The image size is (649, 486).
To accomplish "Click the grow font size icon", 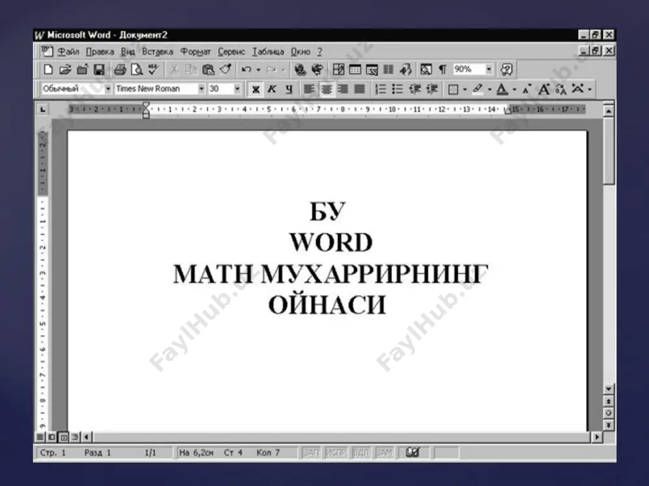I will click(544, 89).
